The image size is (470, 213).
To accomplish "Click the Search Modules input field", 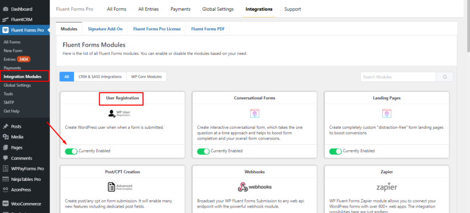I will [x=398, y=77].
